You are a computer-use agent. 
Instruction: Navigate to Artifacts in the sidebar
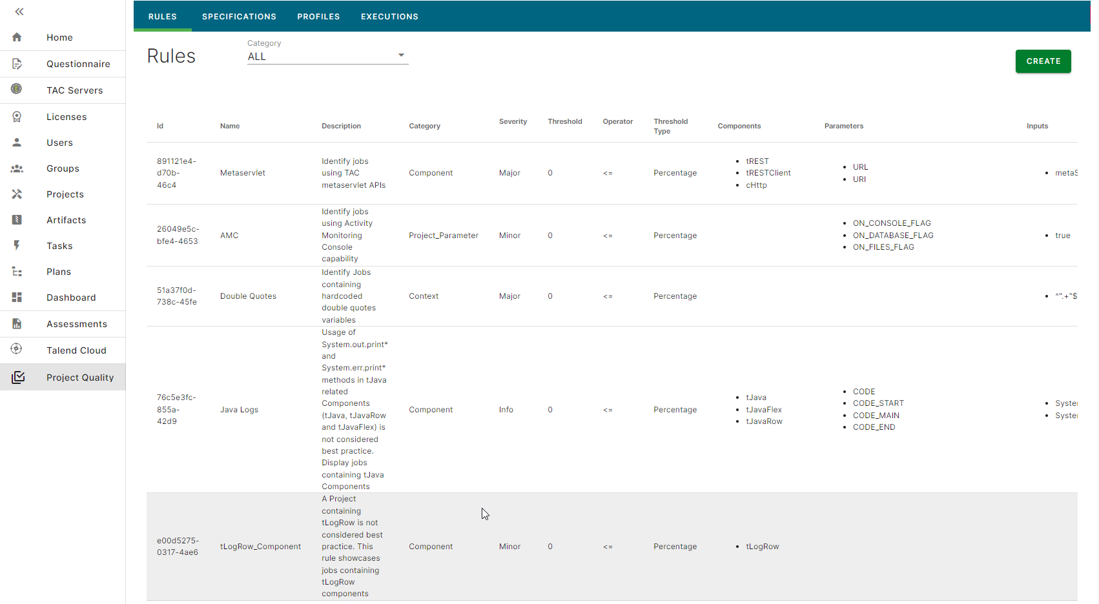66,220
